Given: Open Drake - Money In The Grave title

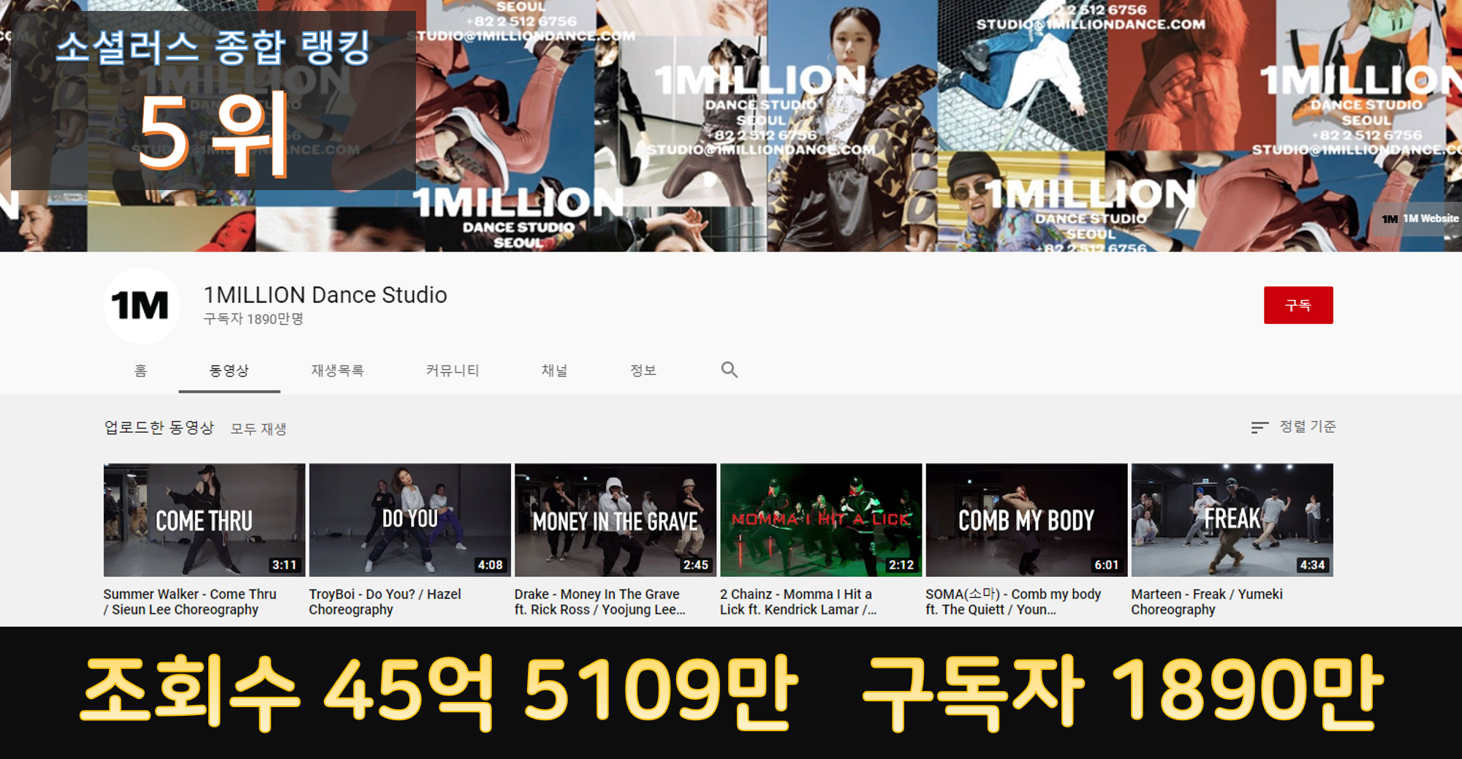Looking at the screenshot, I should pos(599,602).
